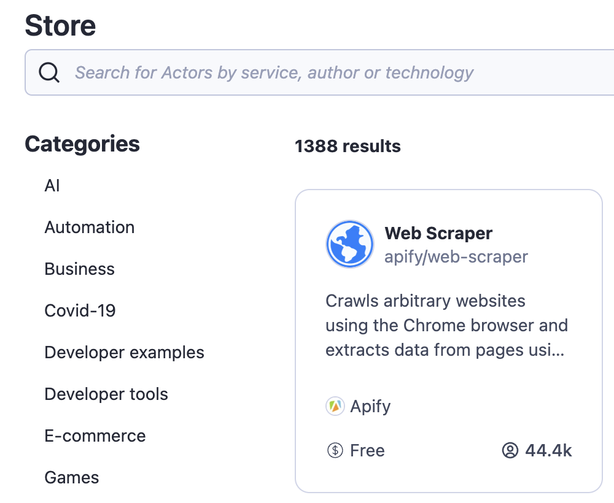Open the AI category

[x=52, y=185]
